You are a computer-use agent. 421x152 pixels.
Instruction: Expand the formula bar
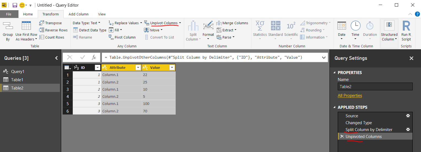324,57
